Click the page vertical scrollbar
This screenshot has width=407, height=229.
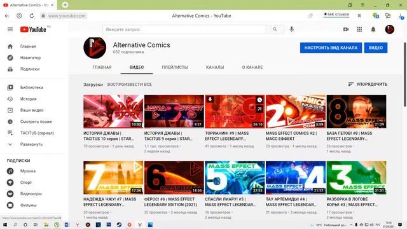coord(405,74)
